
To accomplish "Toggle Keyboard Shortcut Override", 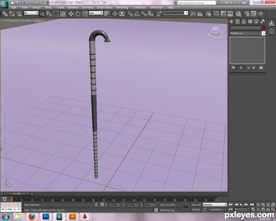I will pos(122,14).
